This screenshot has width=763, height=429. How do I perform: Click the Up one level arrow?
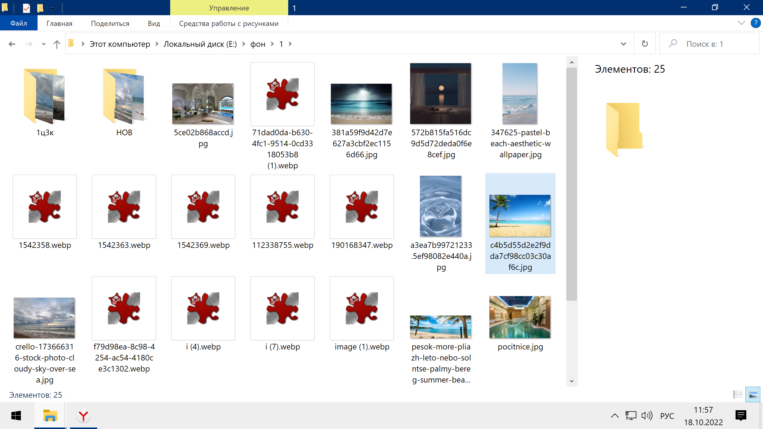pos(57,44)
